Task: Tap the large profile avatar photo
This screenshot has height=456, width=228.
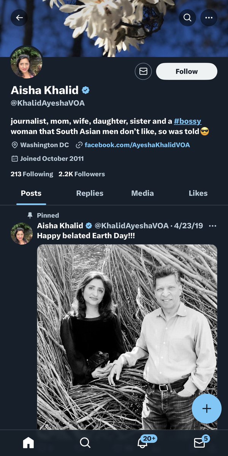Action: [26, 62]
